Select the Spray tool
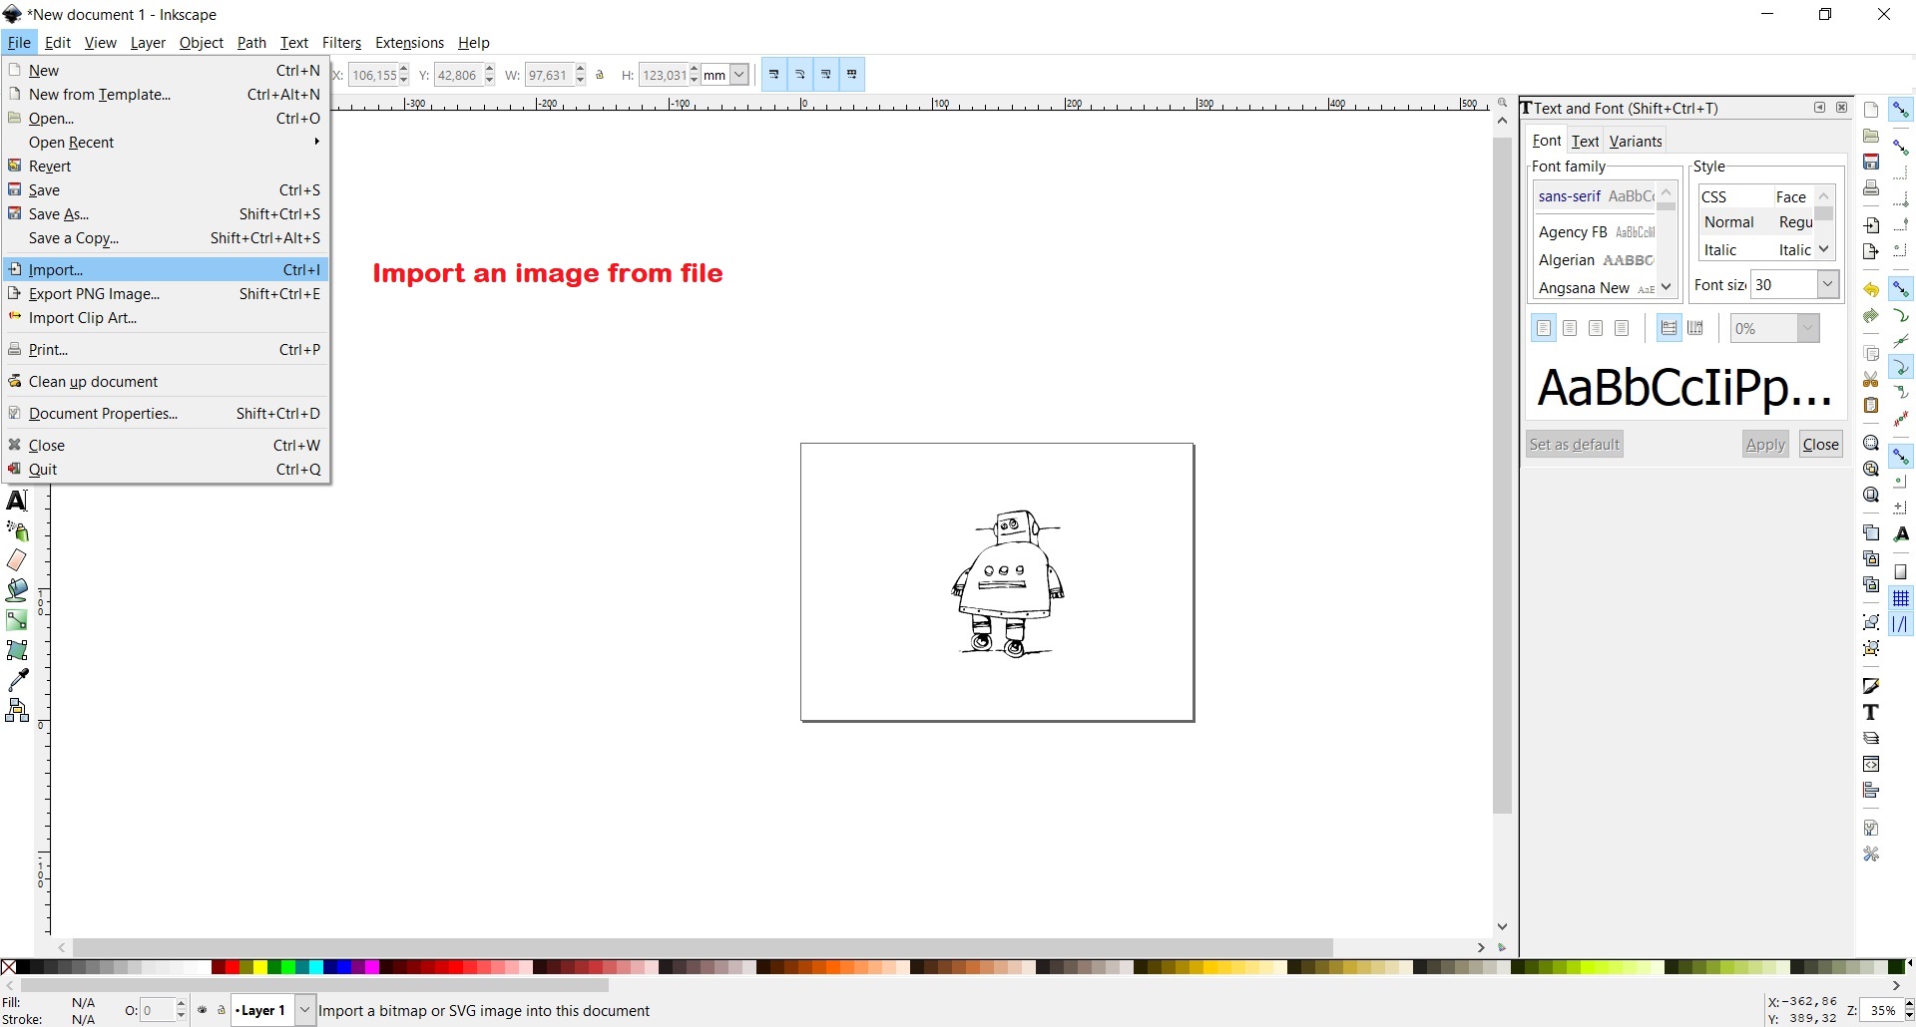Image resolution: width=1916 pixels, height=1027 pixels. click(x=17, y=530)
